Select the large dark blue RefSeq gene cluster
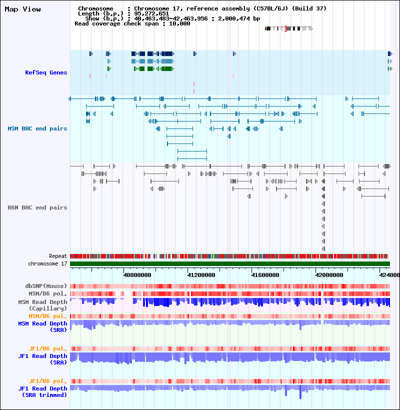 tap(153, 54)
